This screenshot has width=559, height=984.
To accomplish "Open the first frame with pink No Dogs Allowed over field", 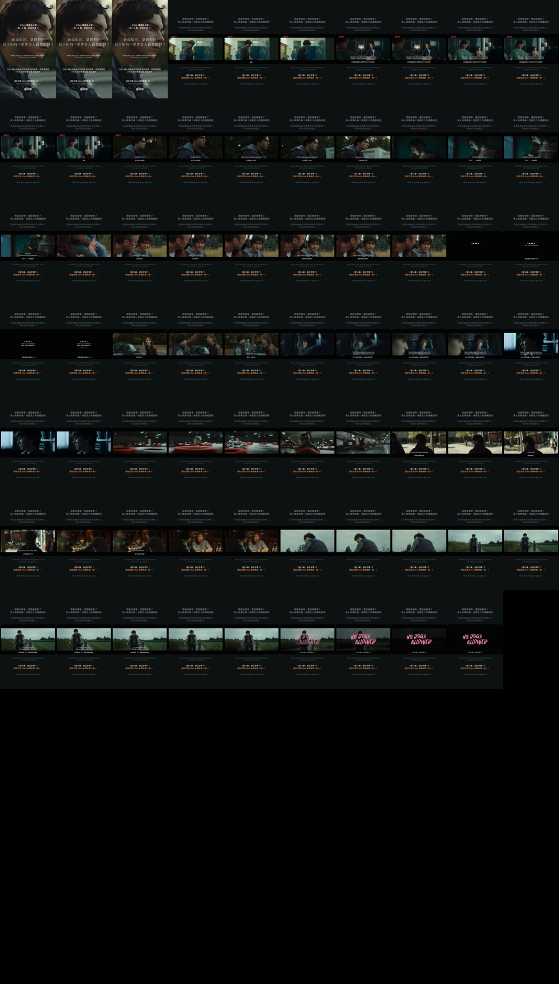I will (x=307, y=640).
